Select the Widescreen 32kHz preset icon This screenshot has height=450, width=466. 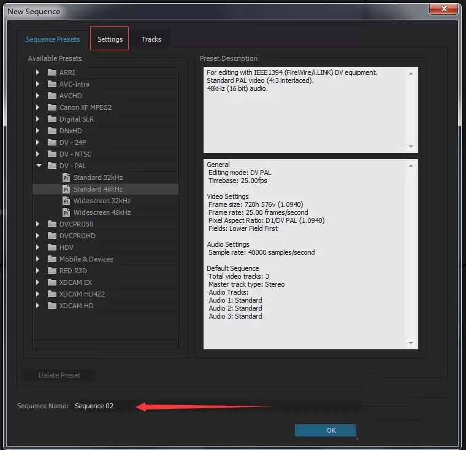66,201
